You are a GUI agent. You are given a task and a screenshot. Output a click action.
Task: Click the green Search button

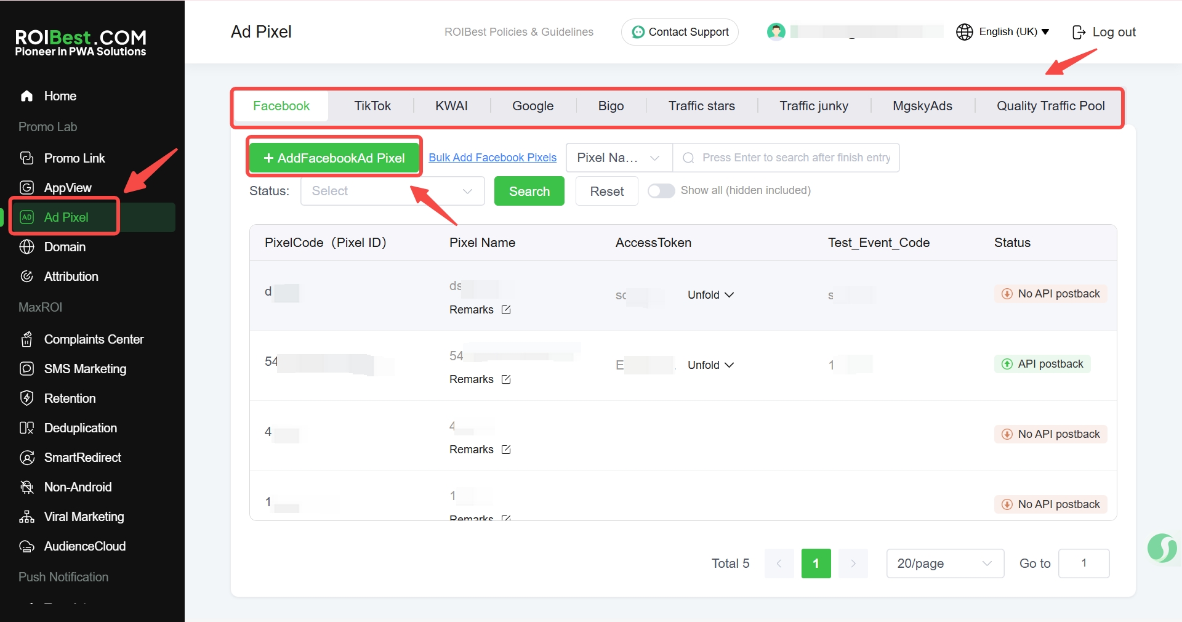(529, 191)
